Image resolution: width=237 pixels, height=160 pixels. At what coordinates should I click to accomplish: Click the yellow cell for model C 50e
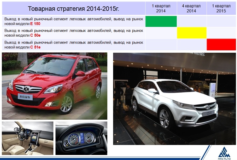click(x=192, y=33)
